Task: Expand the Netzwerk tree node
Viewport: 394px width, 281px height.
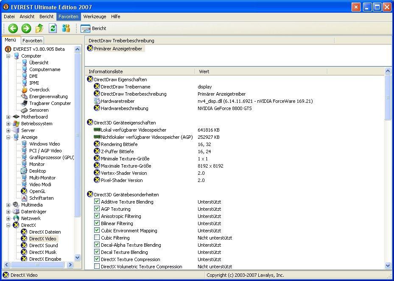Action: [x=8, y=218]
